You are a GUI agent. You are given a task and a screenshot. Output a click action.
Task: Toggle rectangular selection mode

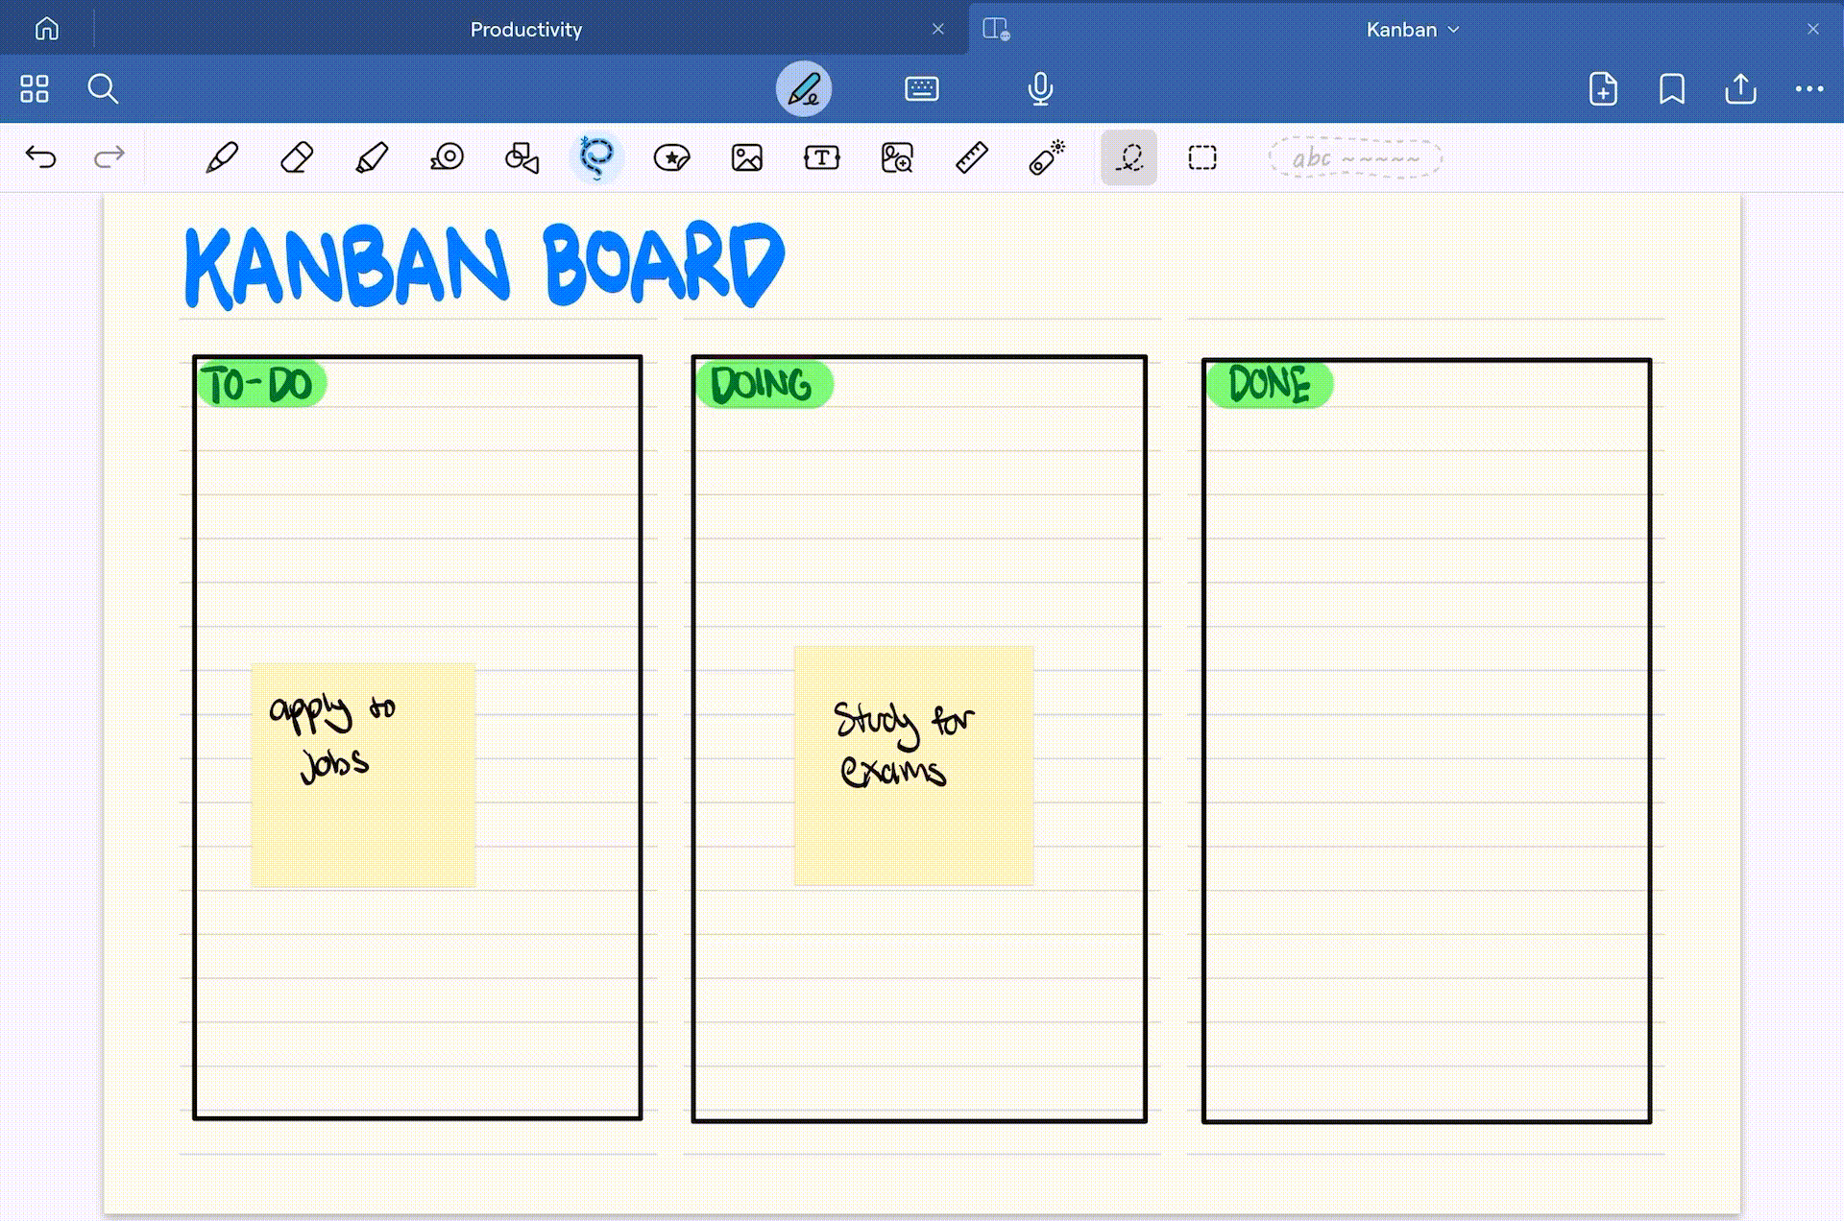pos(1202,157)
